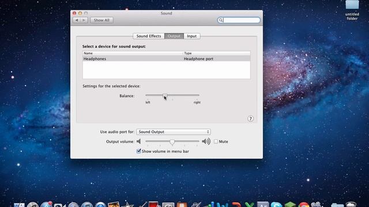Minimize the Sound window with yellow button
Screen dimensions: 369x207
tap(80, 13)
